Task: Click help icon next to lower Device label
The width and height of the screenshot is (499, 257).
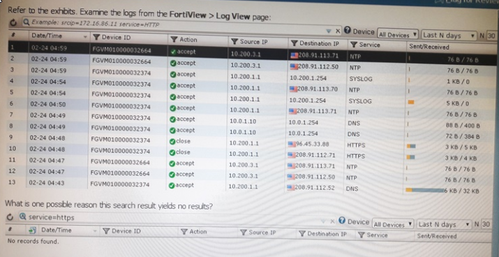Action: click(342, 221)
